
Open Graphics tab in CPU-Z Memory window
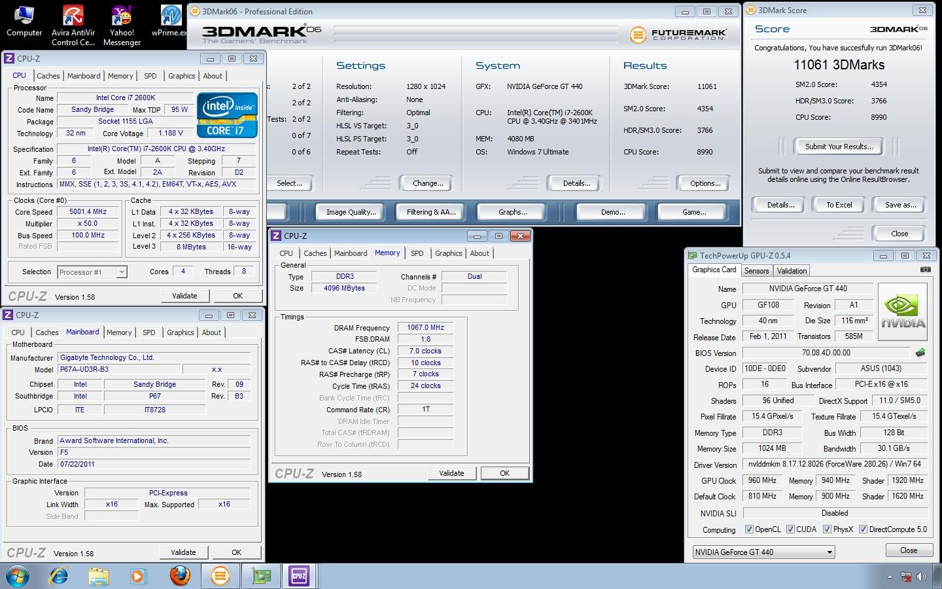(x=449, y=253)
